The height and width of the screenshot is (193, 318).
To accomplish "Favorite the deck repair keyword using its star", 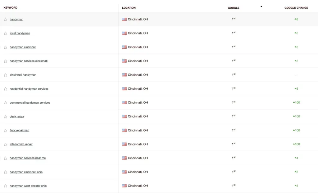I will pos(5,116).
